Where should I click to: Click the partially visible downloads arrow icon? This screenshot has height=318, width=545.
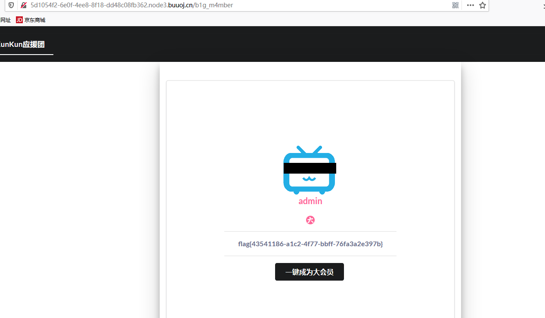(x=543, y=5)
